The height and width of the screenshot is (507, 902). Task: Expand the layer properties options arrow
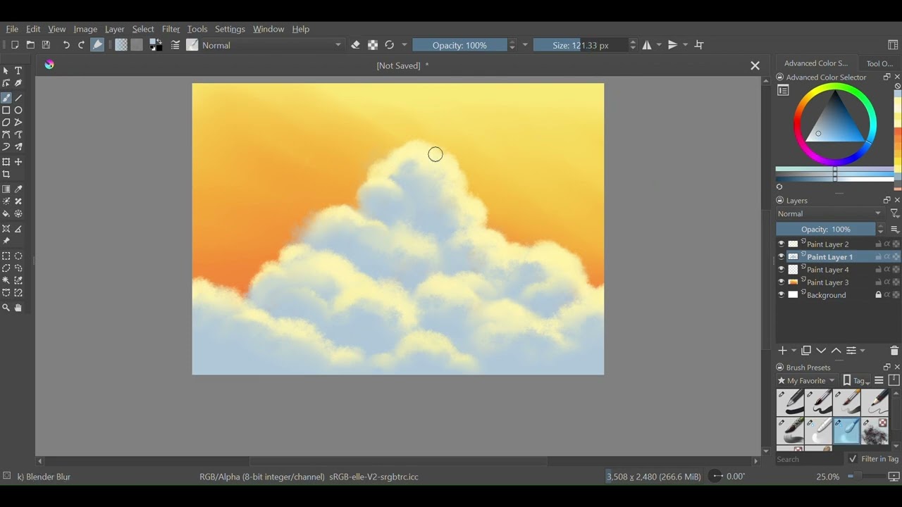[863, 351]
